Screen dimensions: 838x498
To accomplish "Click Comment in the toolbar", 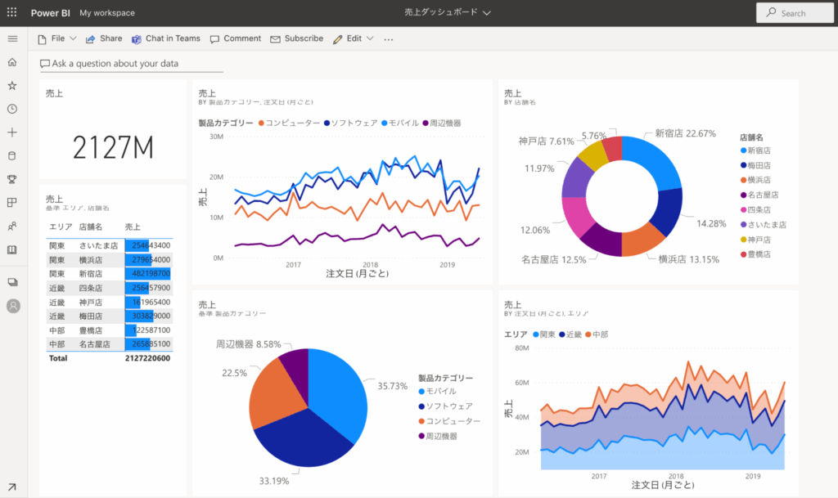I will [x=235, y=38].
